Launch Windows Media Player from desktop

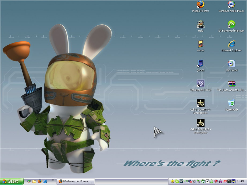pos(231,7)
